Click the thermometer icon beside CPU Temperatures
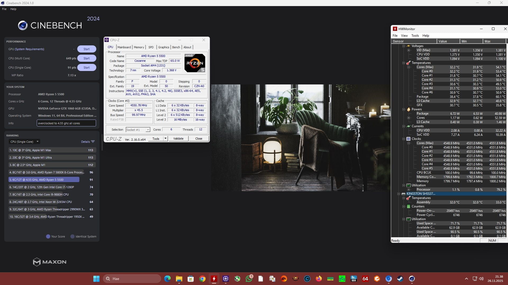 tap(409, 63)
